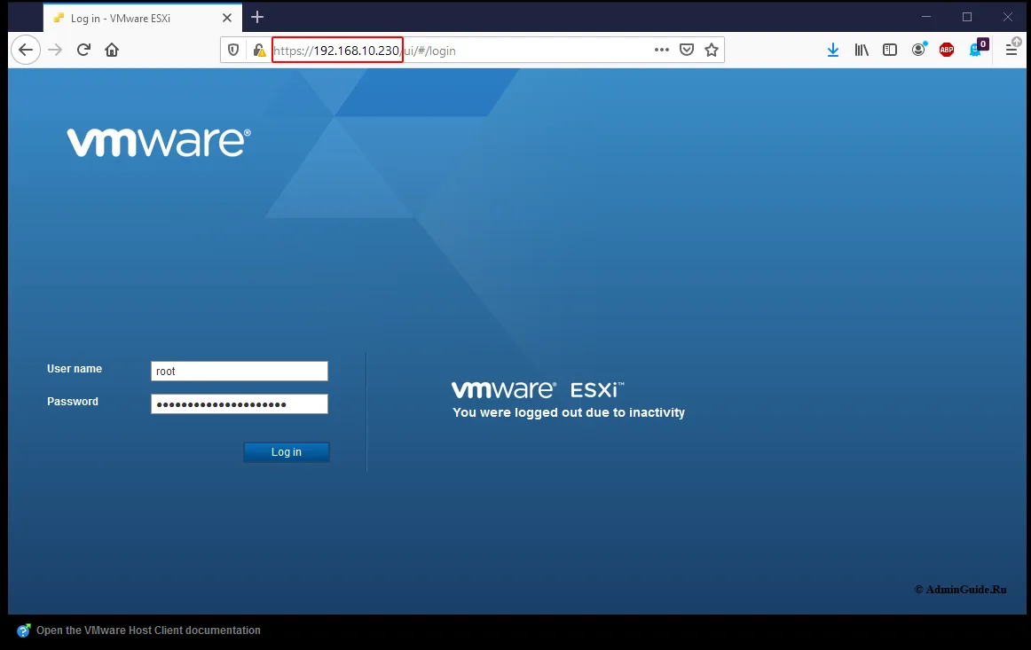
Task: Open page actions three-dot menu
Action: click(662, 50)
